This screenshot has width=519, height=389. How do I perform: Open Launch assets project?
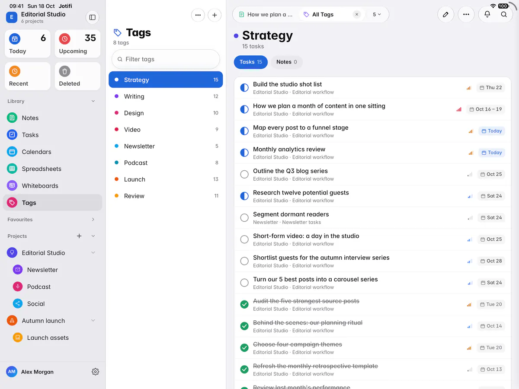coord(52,338)
